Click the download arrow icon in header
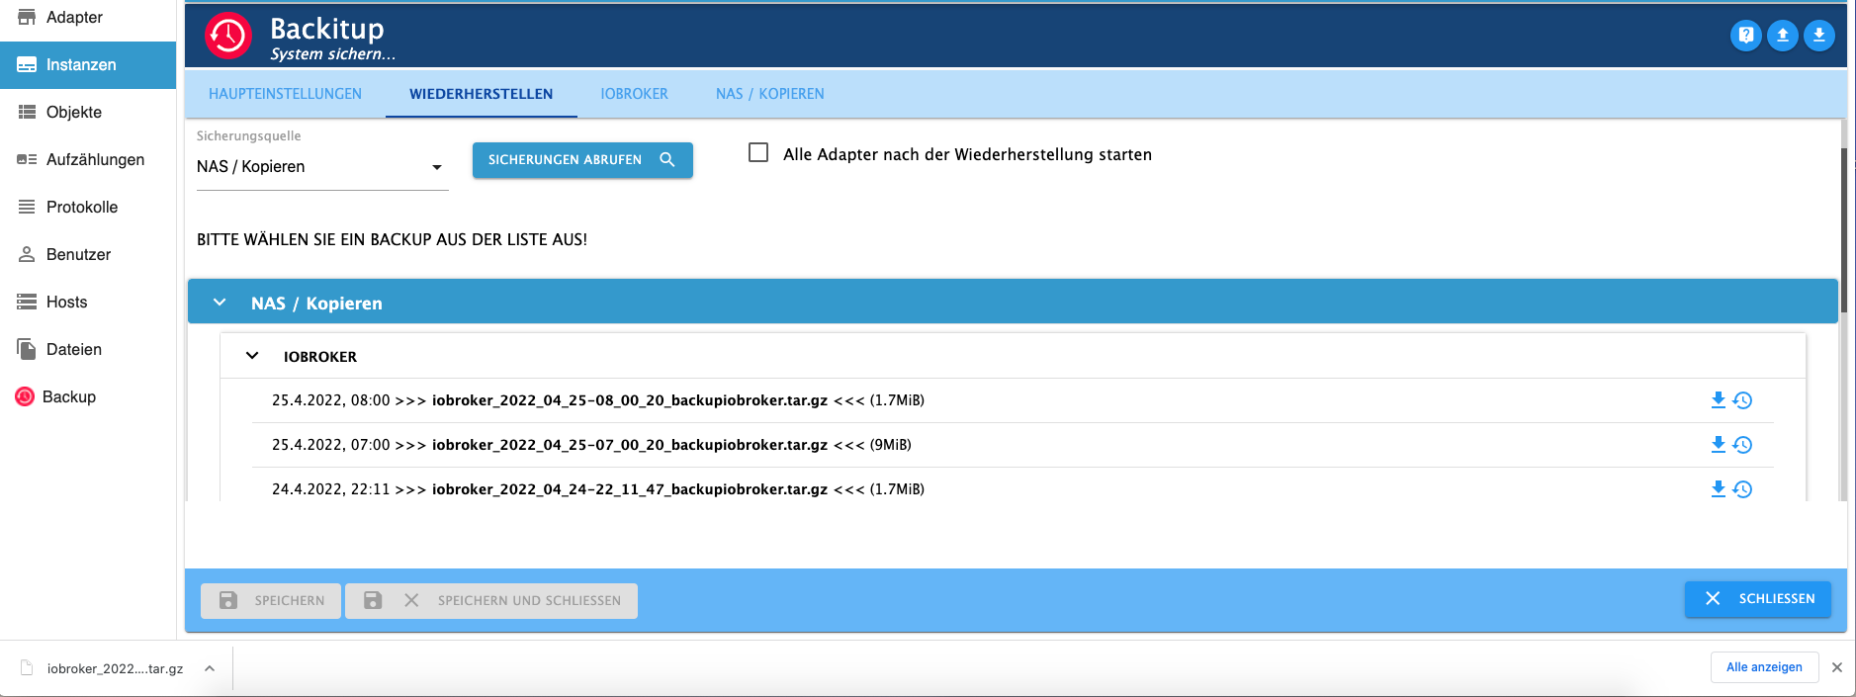The height and width of the screenshot is (697, 1856). 1819,36
